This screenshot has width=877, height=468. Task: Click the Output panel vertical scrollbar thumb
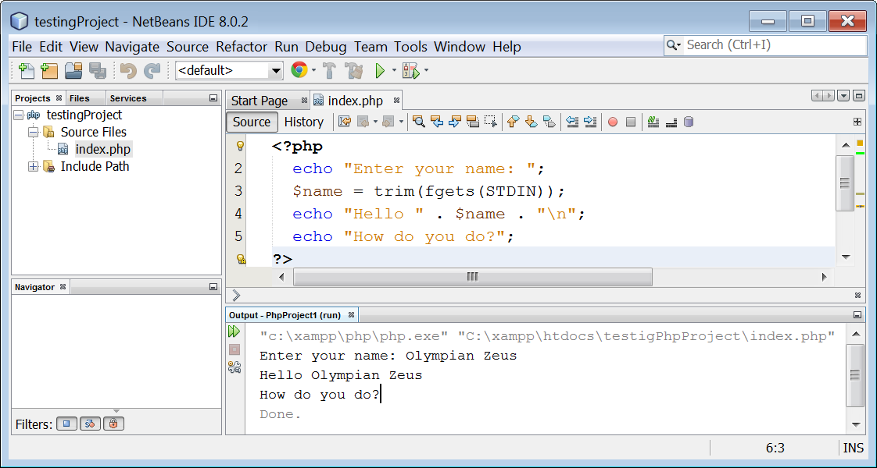[x=855, y=375]
